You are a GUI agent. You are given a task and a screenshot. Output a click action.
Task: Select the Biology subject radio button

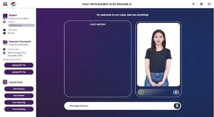pos(4,33)
